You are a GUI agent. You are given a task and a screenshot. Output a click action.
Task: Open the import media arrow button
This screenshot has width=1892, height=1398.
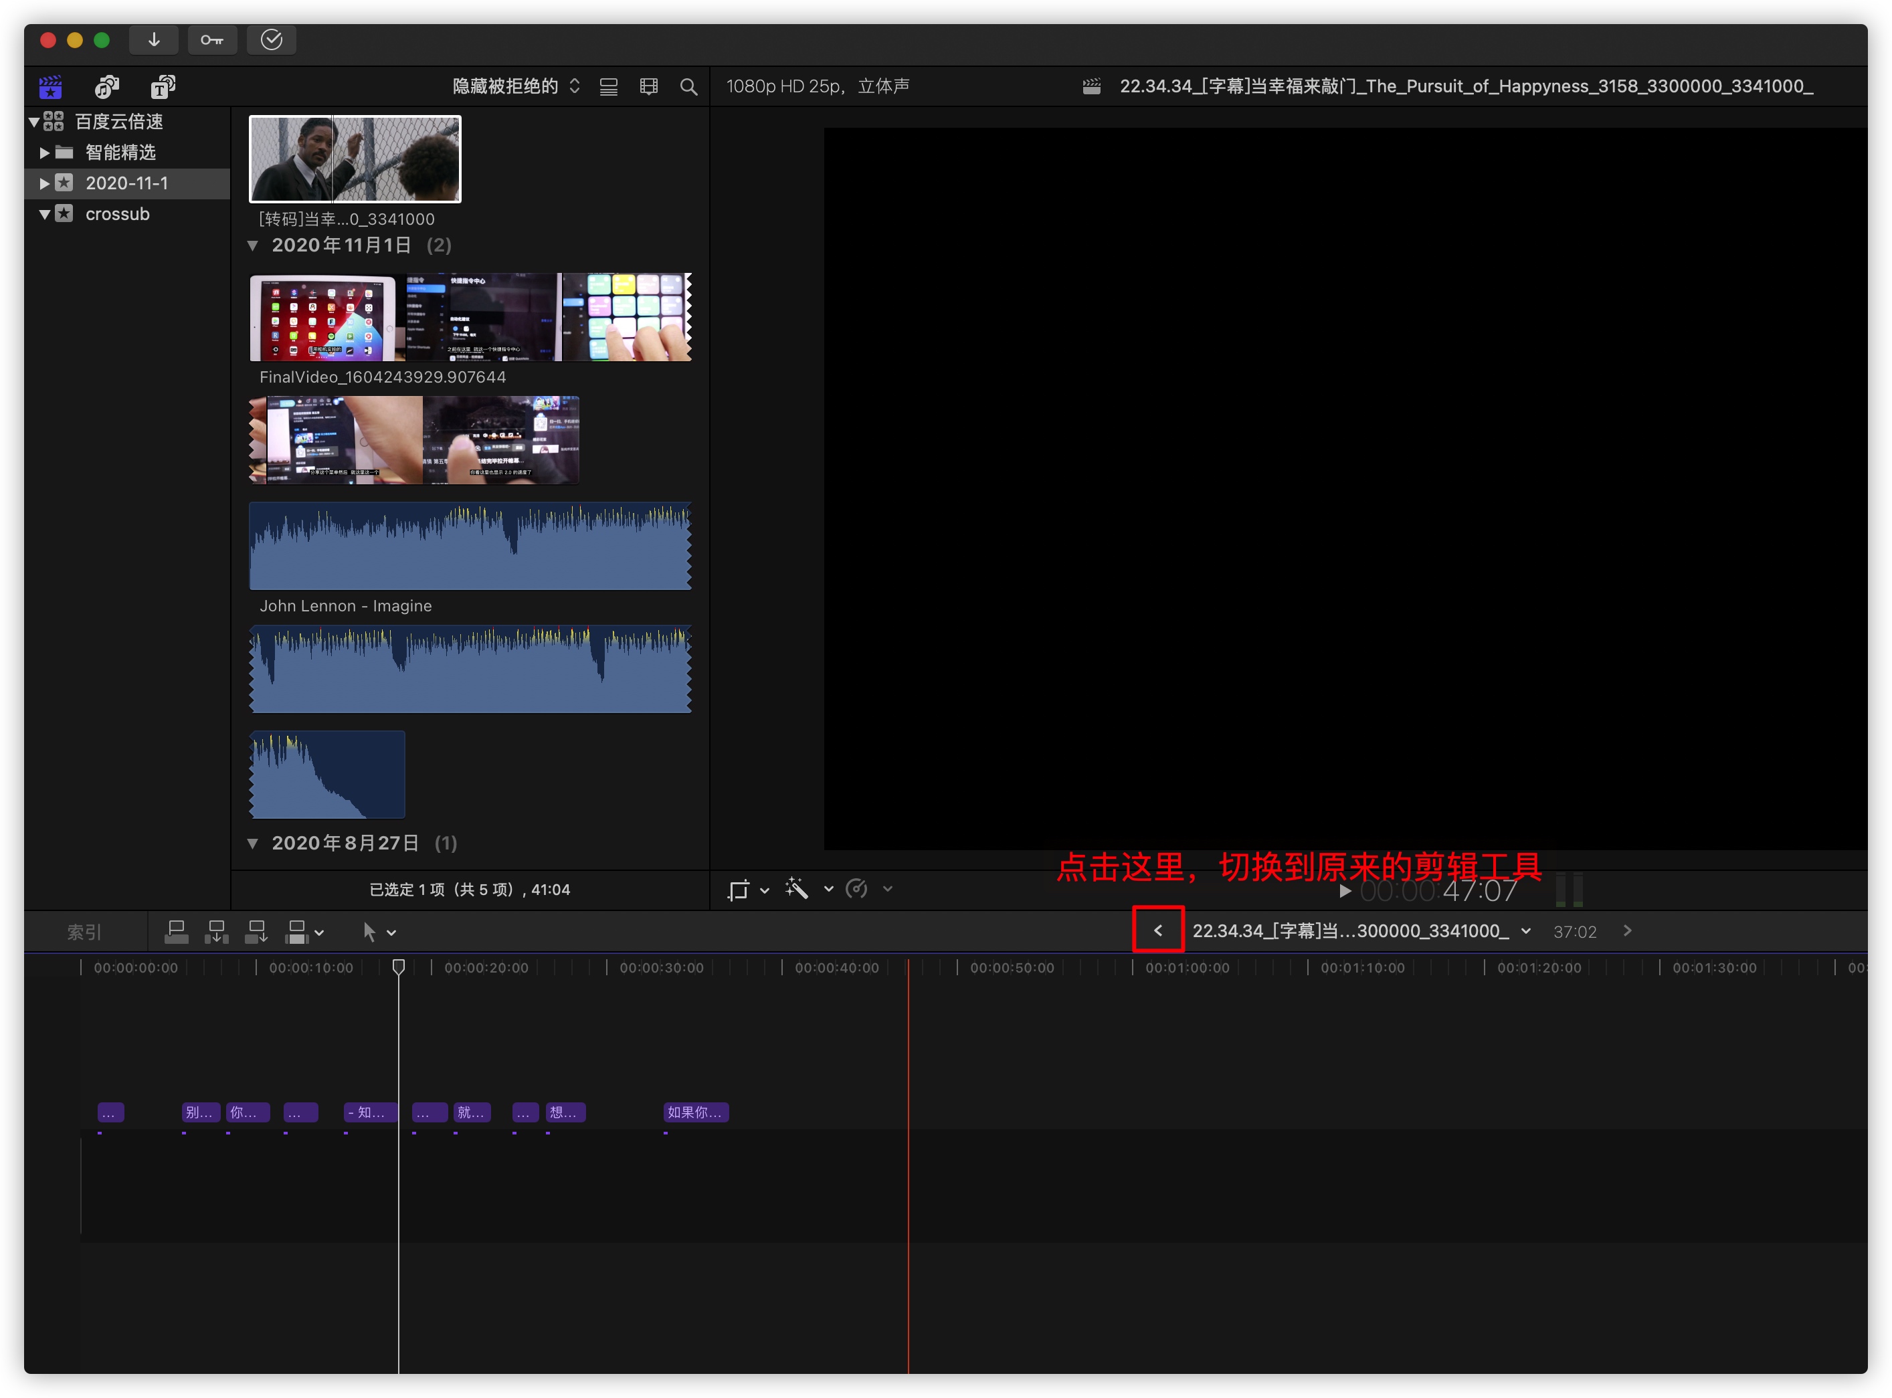(153, 39)
